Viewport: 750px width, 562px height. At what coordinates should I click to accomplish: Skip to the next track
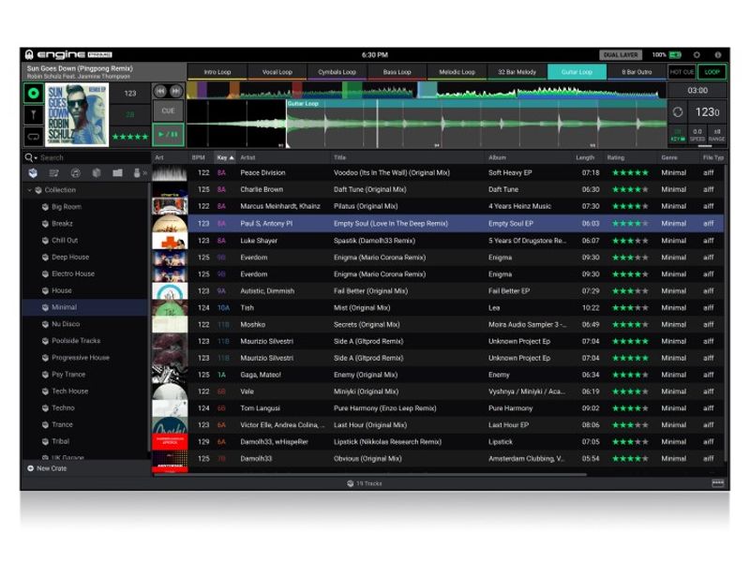[x=175, y=91]
